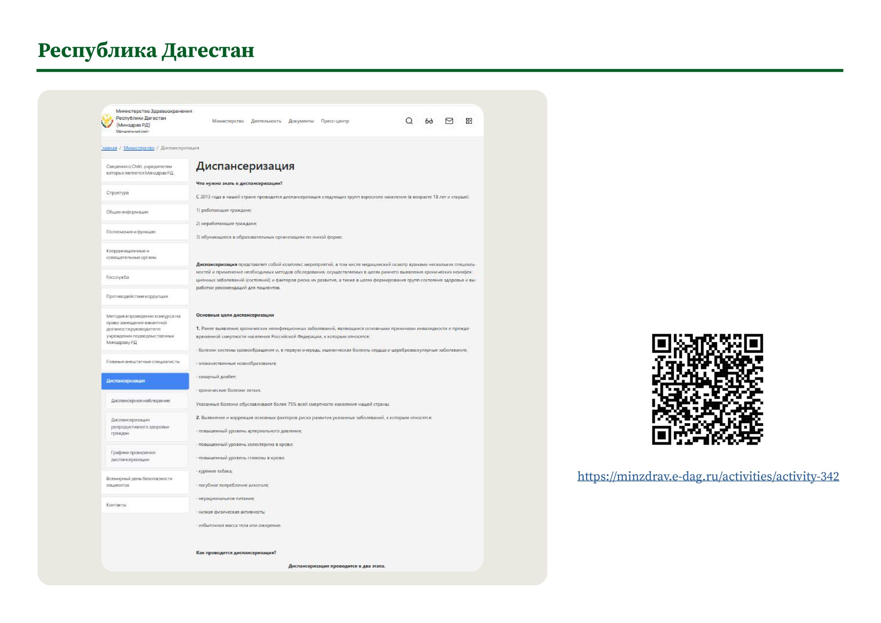Click 'Основные цели диспансеризации' subheading
This screenshot has height=623, width=881.
(235, 315)
